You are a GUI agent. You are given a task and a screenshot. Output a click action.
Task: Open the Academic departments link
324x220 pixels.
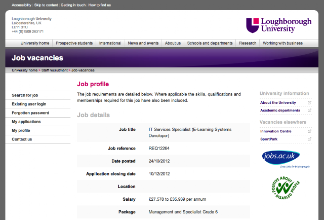[280, 111]
